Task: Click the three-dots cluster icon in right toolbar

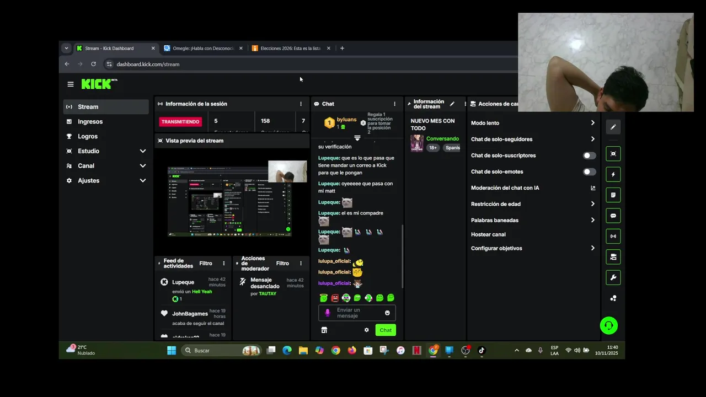Action: pyautogui.click(x=613, y=298)
